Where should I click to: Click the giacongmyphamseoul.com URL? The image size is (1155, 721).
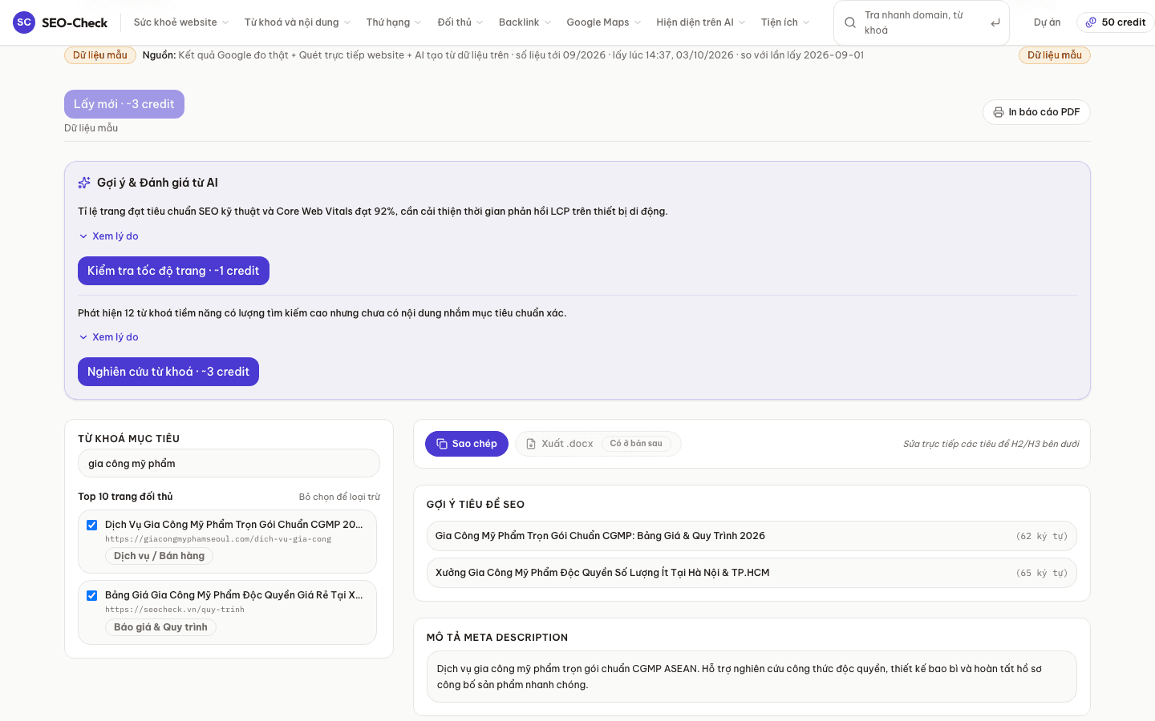click(x=218, y=539)
